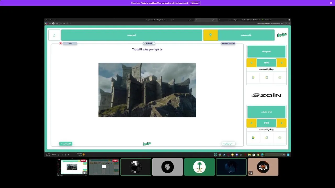Open the castle question image

click(147, 90)
